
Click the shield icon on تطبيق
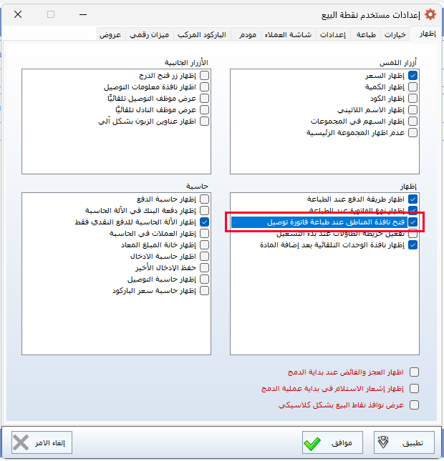pyautogui.click(x=383, y=443)
